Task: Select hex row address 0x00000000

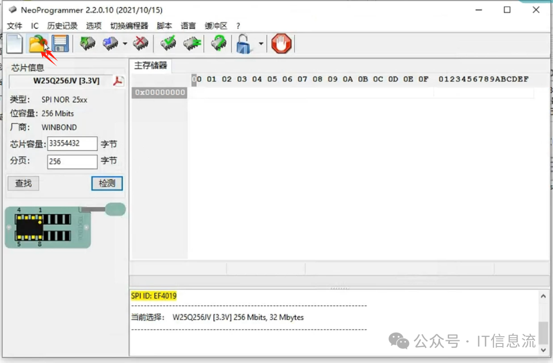Action: point(159,93)
